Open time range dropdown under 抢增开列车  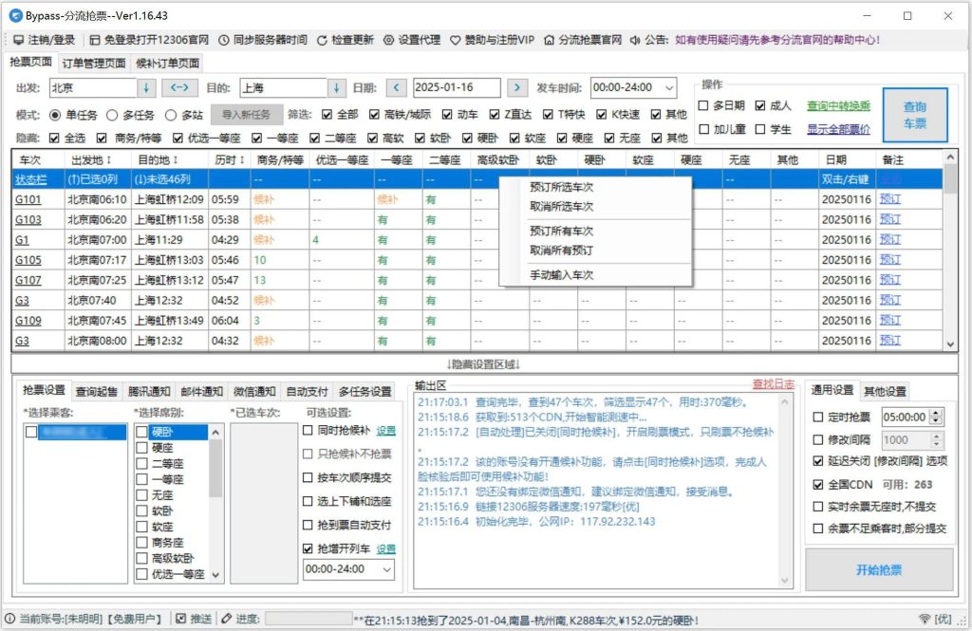click(387, 569)
